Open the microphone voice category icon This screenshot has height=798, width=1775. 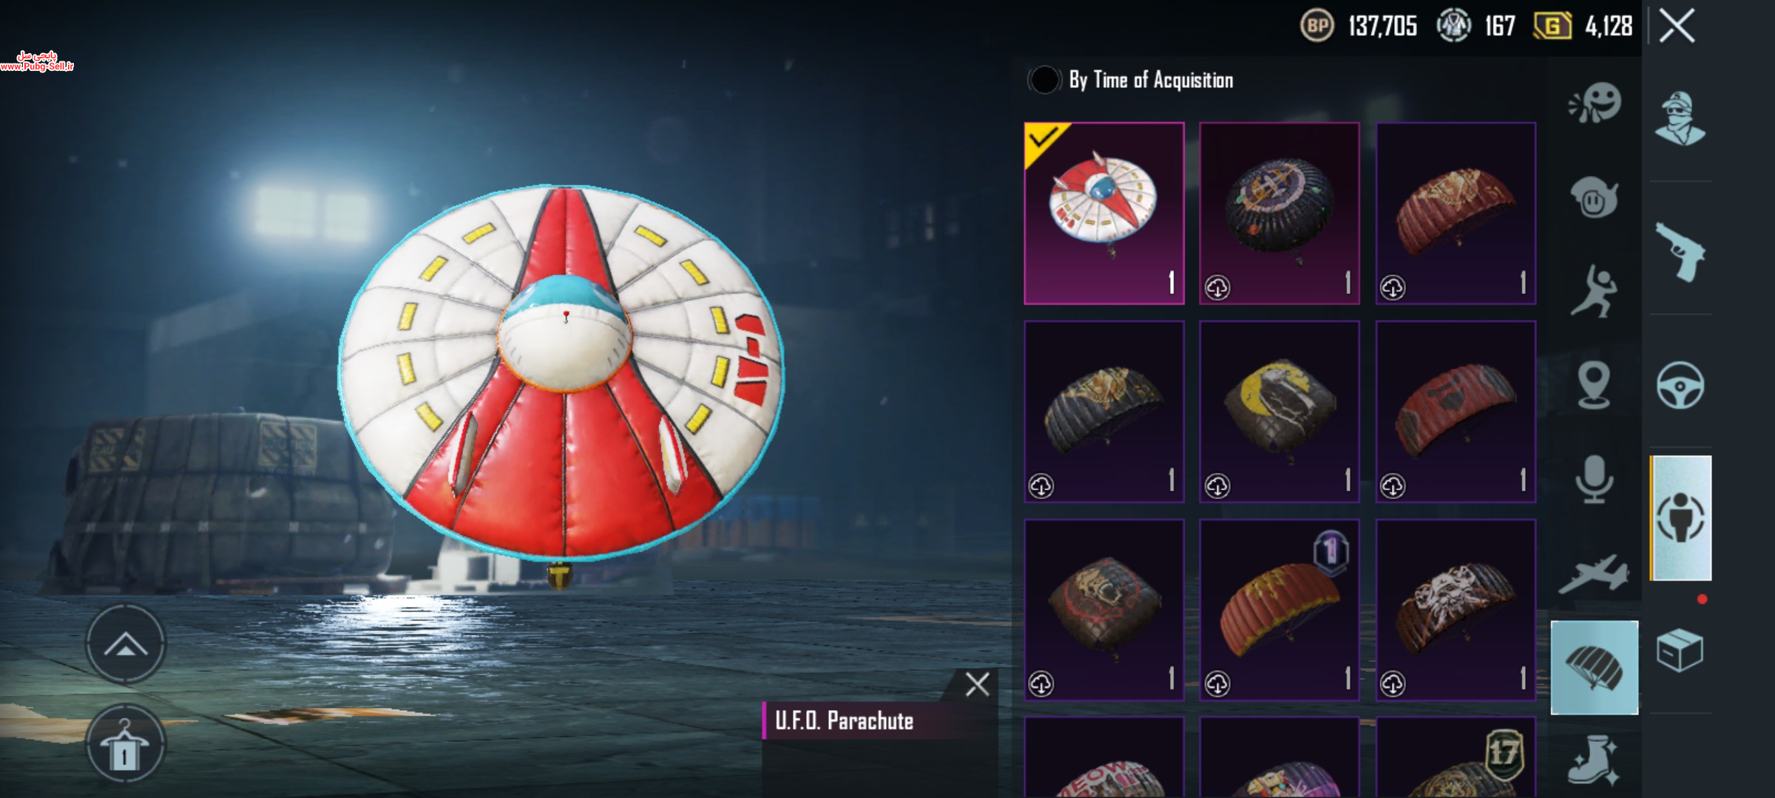[1594, 480]
